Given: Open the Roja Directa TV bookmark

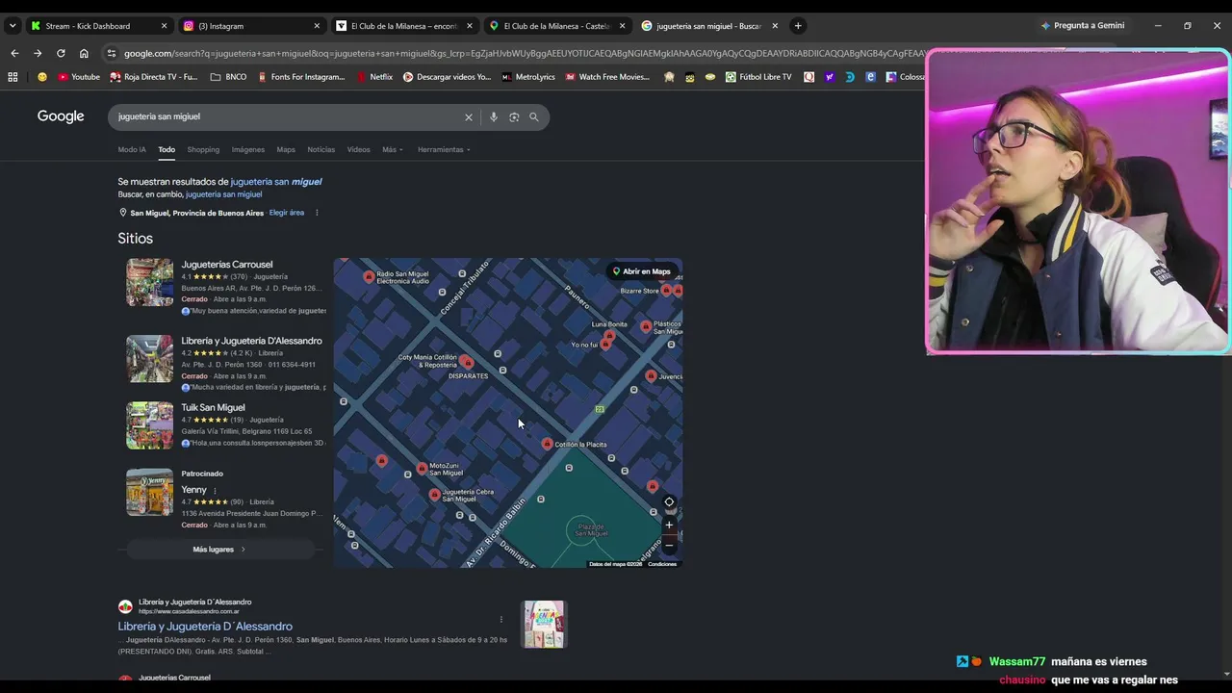Looking at the screenshot, I should pos(154,77).
